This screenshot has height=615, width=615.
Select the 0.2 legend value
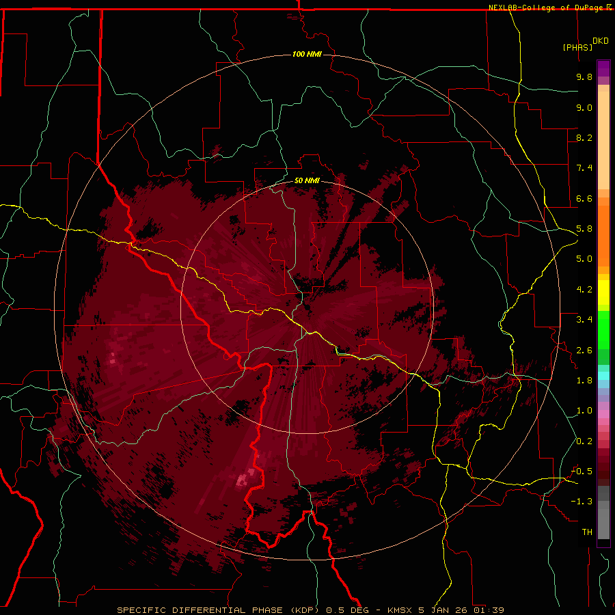coord(584,441)
